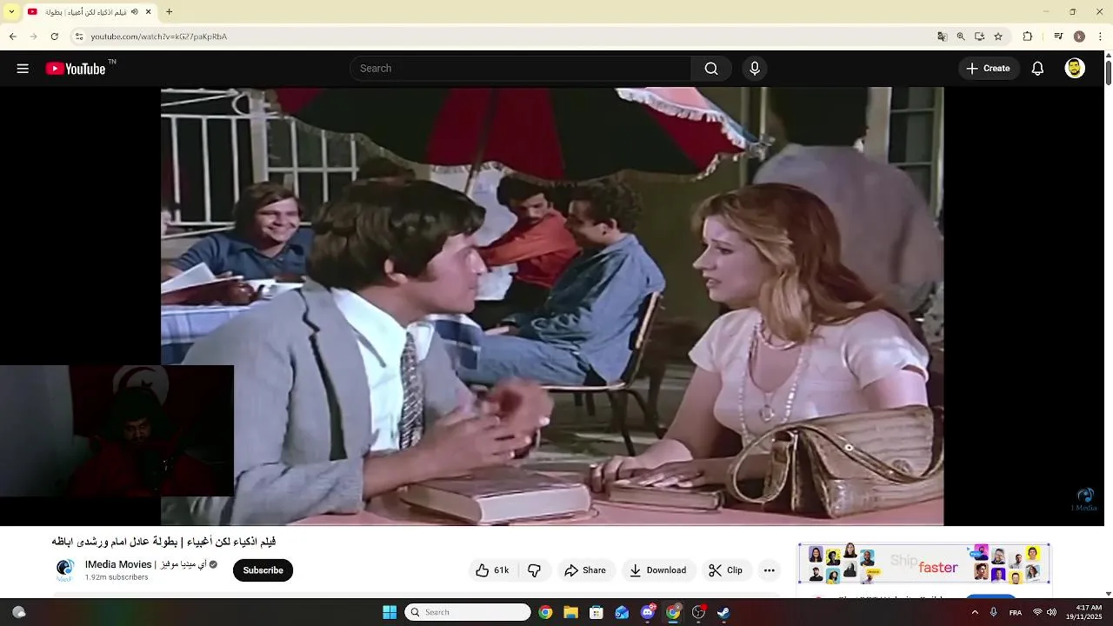Open the YouTube hamburger guide menu
Image resolution: width=1113 pixels, height=626 pixels.
pos(23,69)
